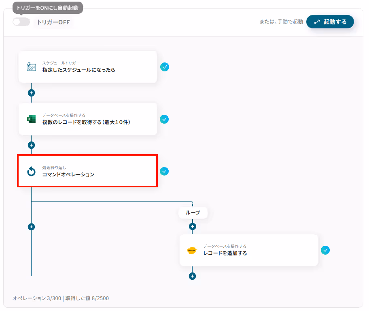Click the checkmark beside 指定したスケジュールになったら

pos(165,67)
